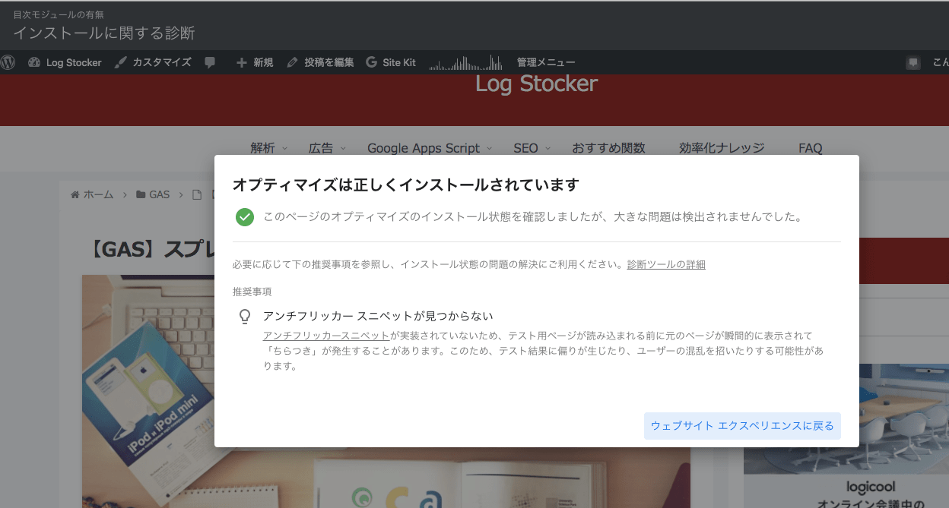Click the 推奨事項 section label

coord(252,292)
